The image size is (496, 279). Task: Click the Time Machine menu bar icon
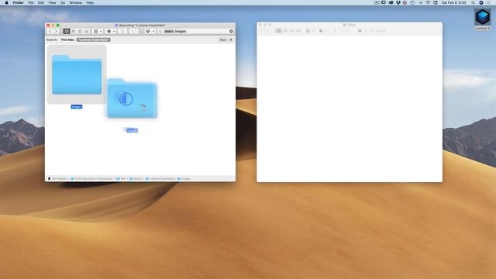coord(412,2)
